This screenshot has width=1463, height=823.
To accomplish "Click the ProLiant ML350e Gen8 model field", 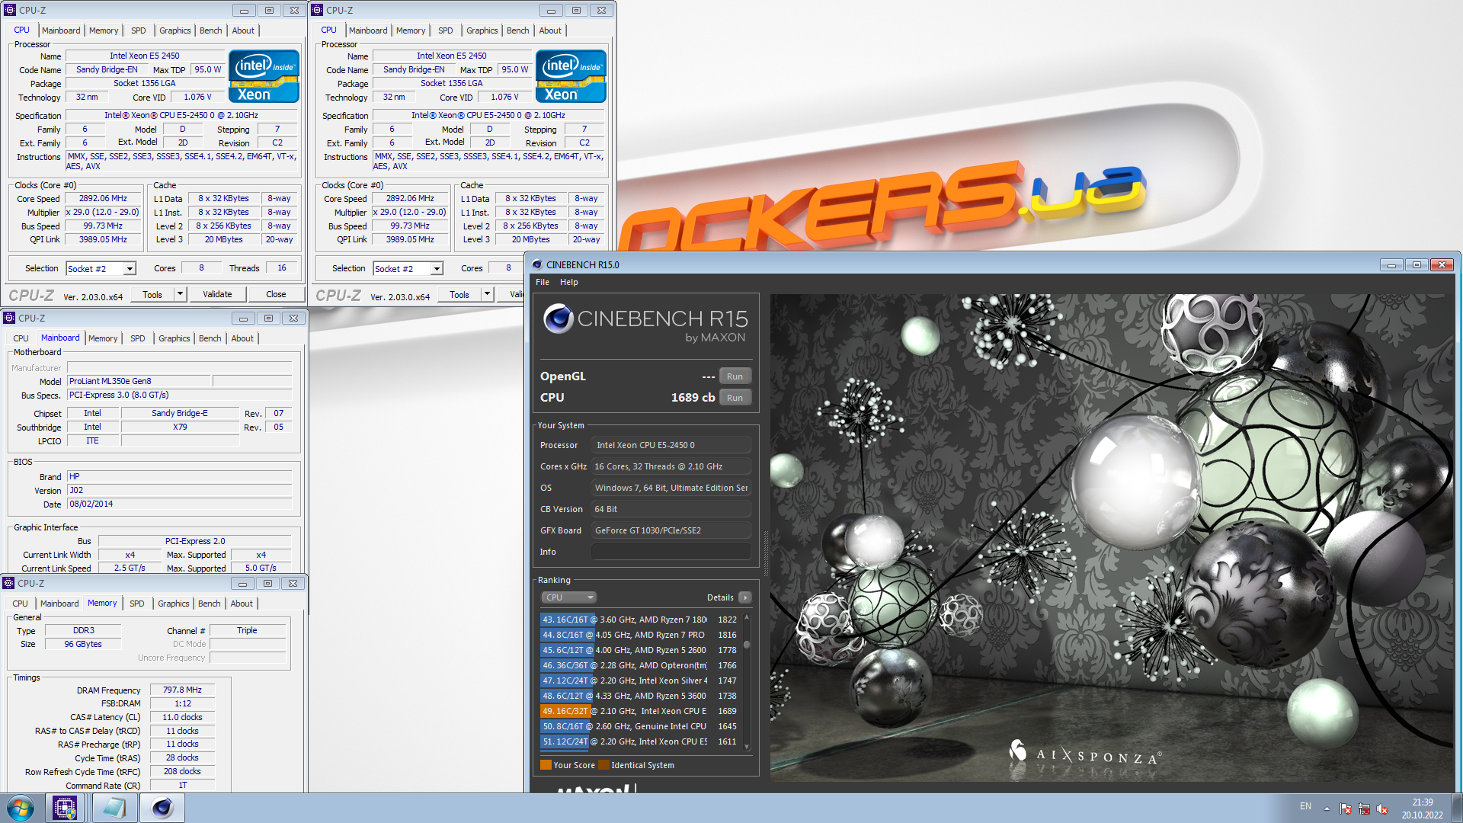I will pyautogui.click(x=139, y=381).
